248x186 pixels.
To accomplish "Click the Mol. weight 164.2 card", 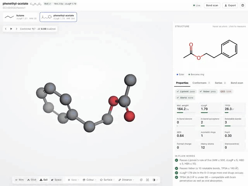I will click(x=186, y=108).
